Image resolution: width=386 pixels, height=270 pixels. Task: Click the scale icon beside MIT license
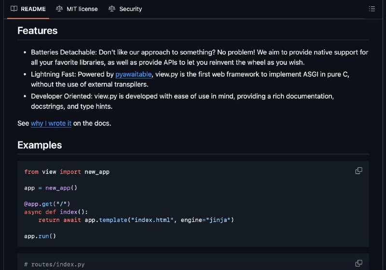pyautogui.click(x=59, y=9)
